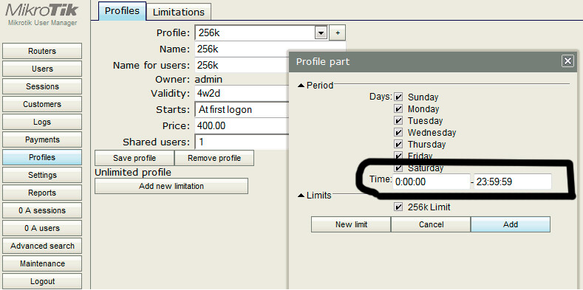Uncheck the Thursday checkbox
Image resolution: width=583 pixels, height=290 pixels.
point(398,145)
